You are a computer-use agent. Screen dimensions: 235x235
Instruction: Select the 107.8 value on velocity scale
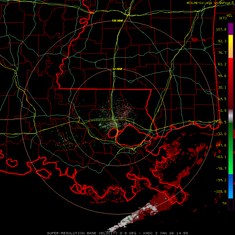click(x=221, y=29)
